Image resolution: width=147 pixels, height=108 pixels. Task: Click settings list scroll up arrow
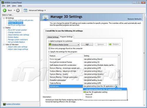tap(119, 55)
